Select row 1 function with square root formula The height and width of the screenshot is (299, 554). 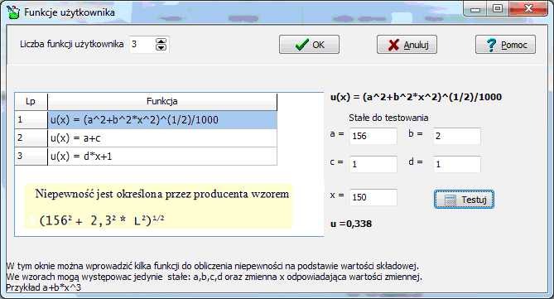(x=162, y=120)
